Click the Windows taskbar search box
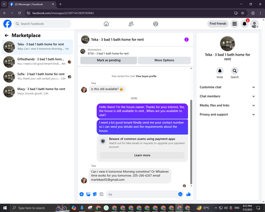This screenshot has height=212, width=265. click(40, 208)
